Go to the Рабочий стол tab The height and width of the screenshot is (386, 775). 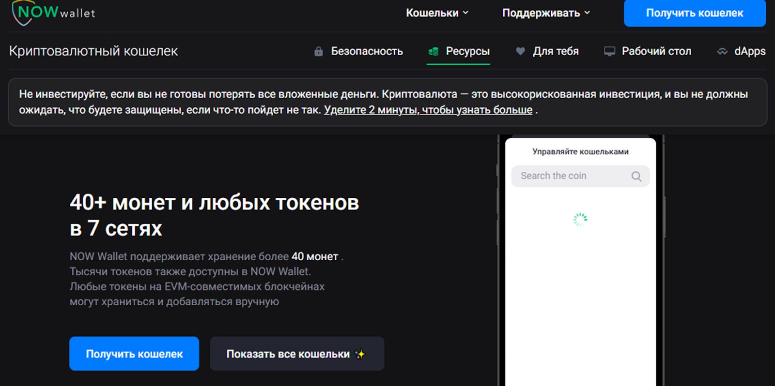pyautogui.click(x=648, y=51)
